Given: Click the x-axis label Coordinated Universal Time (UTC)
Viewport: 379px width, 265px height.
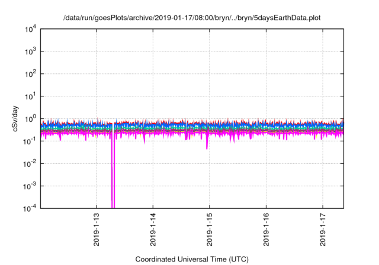Looking at the screenshot, I should pos(192,259).
